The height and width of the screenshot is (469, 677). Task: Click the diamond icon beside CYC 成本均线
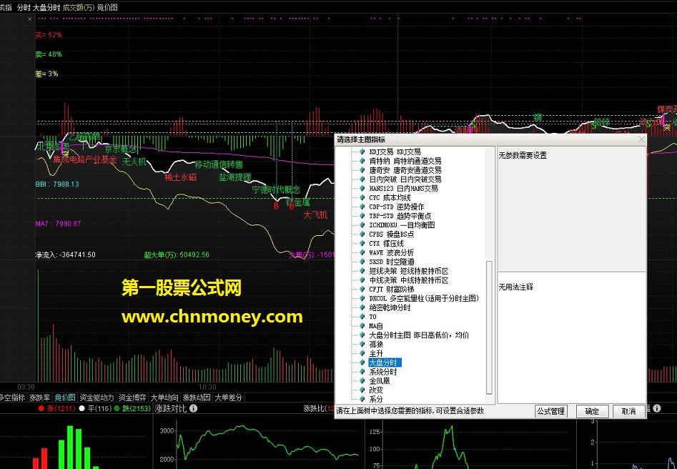click(362, 197)
